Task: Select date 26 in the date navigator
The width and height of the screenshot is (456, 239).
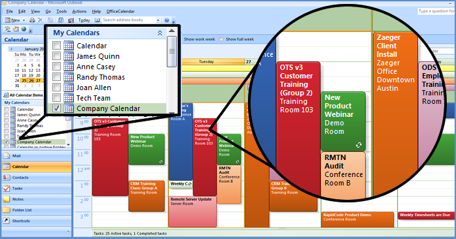Action: (31, 80)
